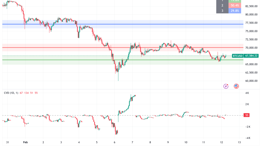The image size is (262, 149).
Task: Click the purple lightning event icon
Action: [226, 86]
